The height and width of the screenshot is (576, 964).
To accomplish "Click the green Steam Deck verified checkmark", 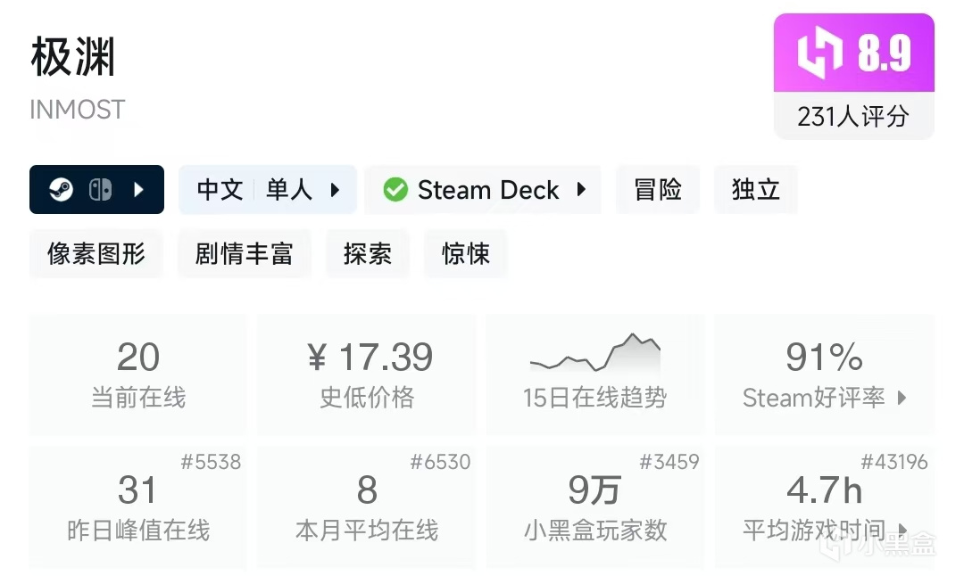I will click(395, 190).
